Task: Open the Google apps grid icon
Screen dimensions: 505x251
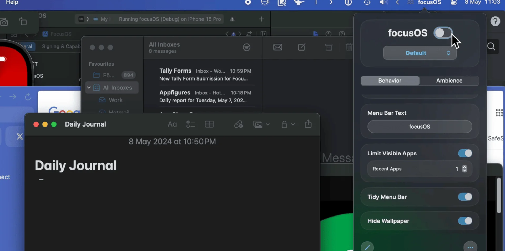Action: pos(499,113)
